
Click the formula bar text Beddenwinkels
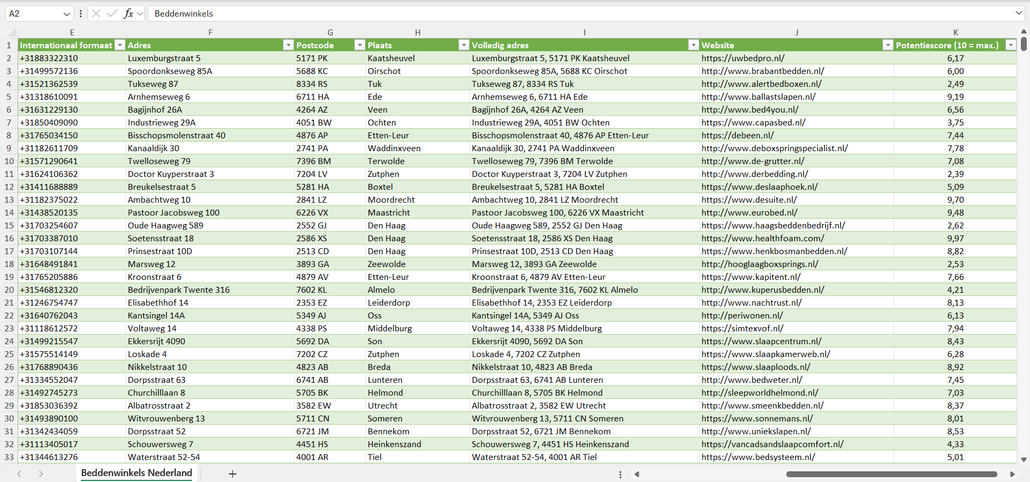[x=184, y=13]
